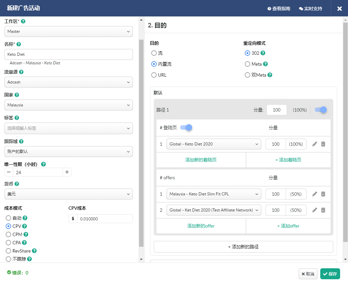Click edit pencil for Global - Keto Diet 2020 landing page
Image resolution: width=348 pixels, height=283 pixels.
click(314, 144)
